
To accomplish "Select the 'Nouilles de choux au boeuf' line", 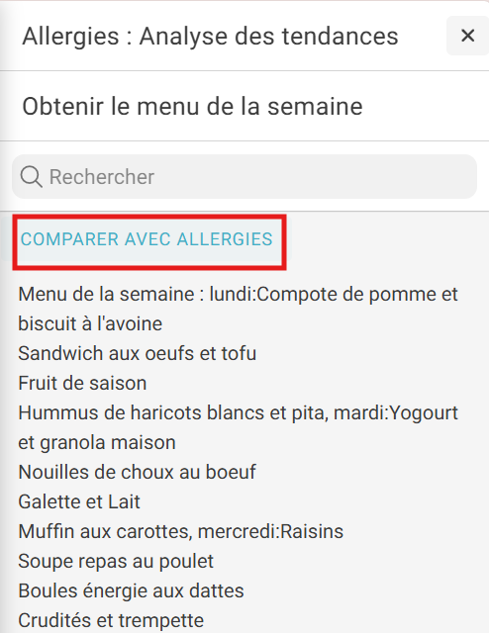I will click(x=137, y=472).
